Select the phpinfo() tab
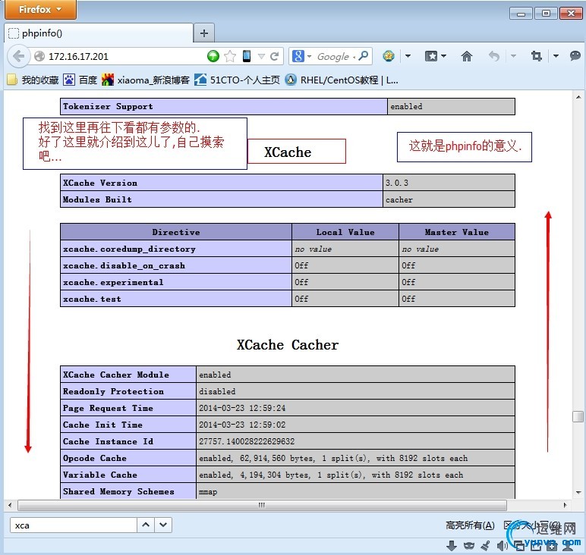This screenshot has width=586, height=555. (x=98, y=33)
